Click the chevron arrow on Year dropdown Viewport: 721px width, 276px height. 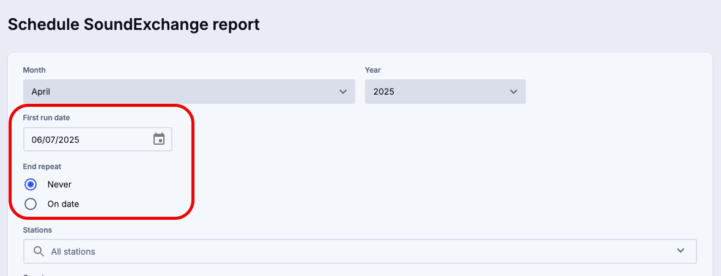pyautogui.click(x=513, y=92)
